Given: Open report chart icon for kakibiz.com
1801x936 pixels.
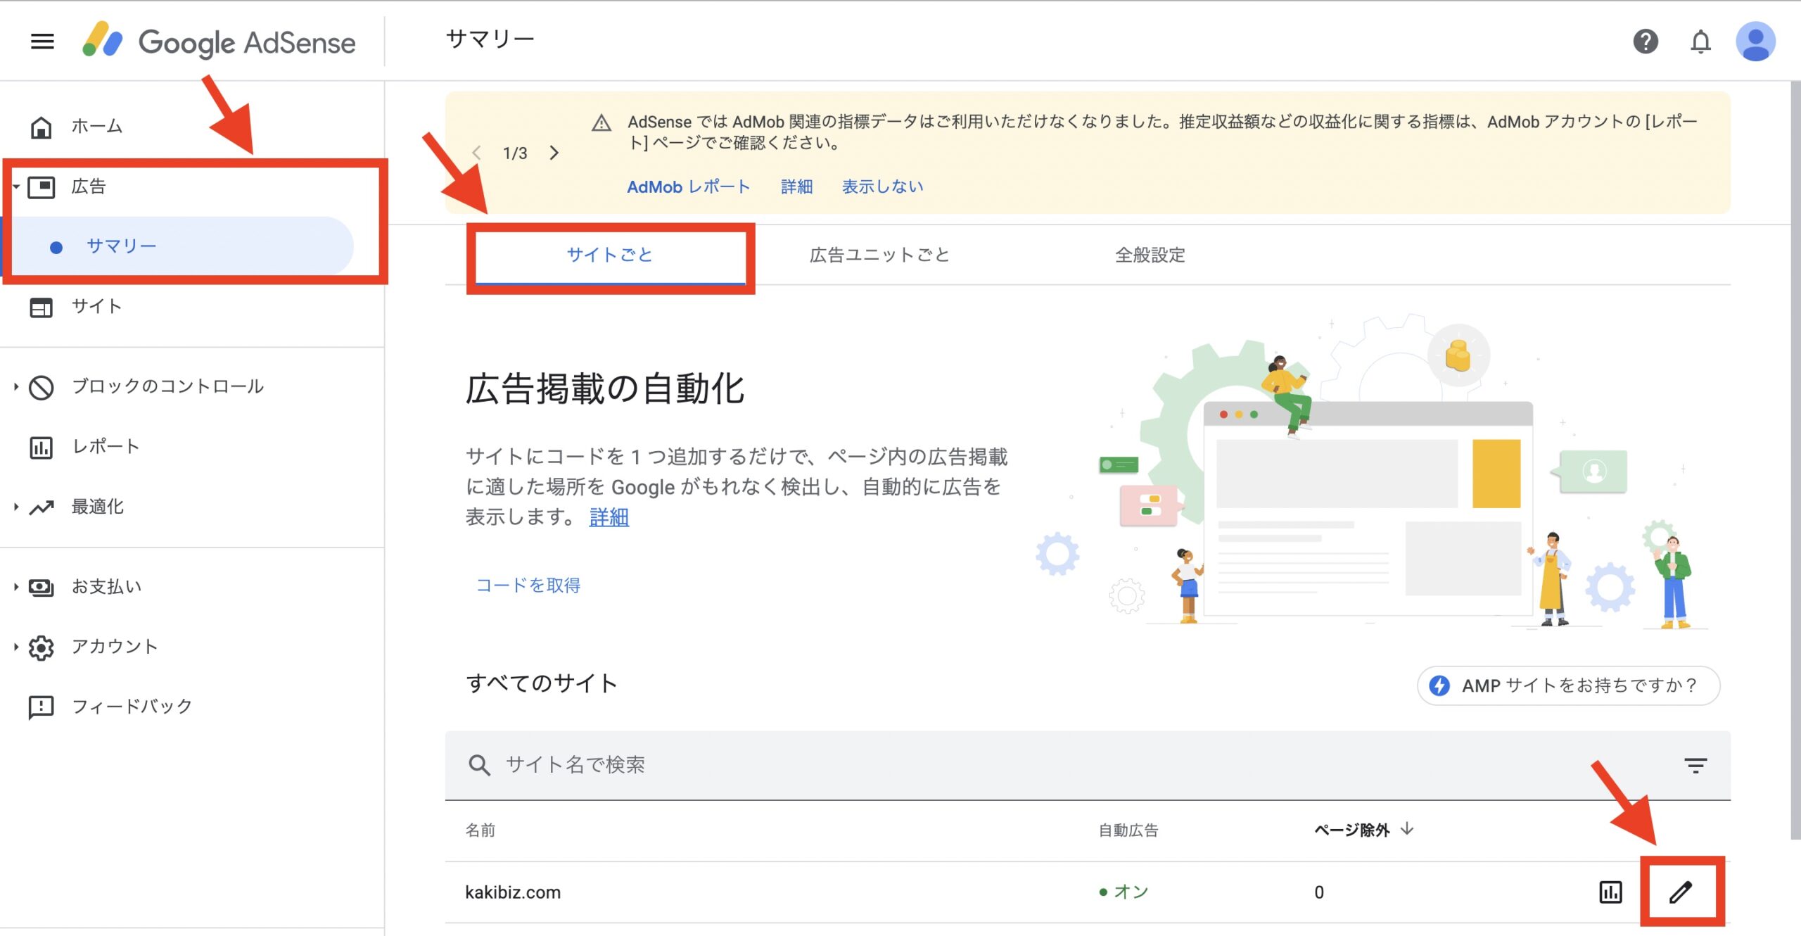Looking at the screenshot, I should click(x=1610, y=892).
